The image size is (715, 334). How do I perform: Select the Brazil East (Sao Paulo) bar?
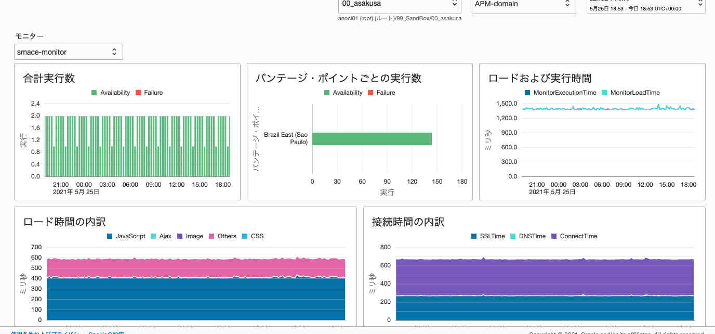click(x=372, y=139)
